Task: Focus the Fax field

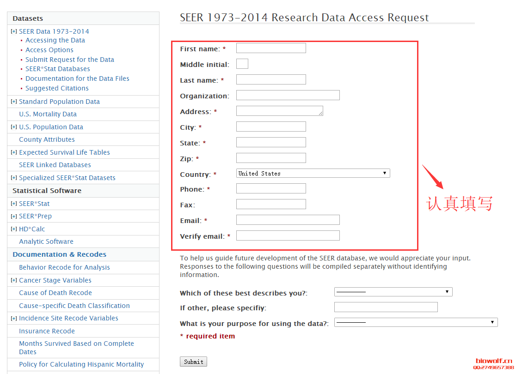Action: click(x=271, y=204)
